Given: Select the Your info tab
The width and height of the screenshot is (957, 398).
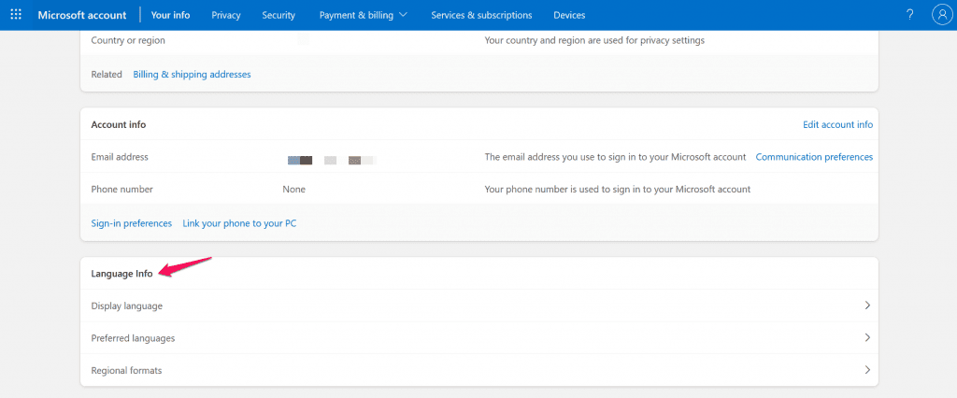Looking at the screenshot, I should 170,15.
